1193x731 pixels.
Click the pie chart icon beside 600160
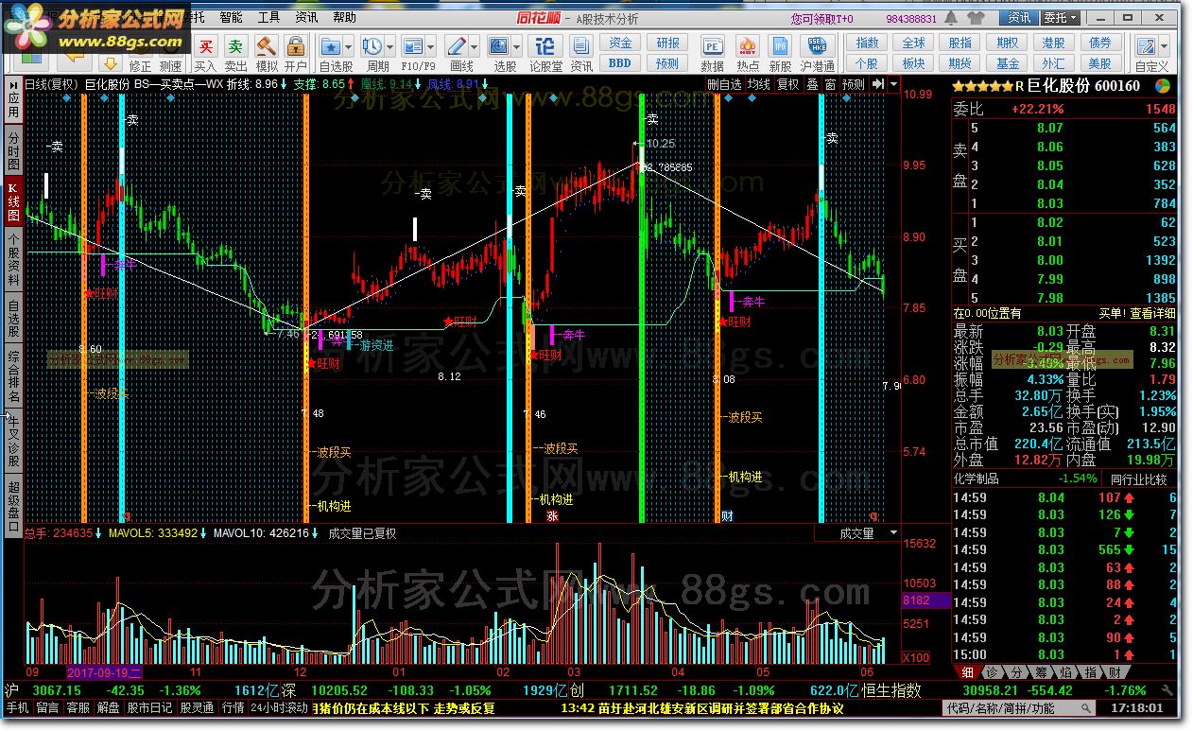[x=1162, y=85]
